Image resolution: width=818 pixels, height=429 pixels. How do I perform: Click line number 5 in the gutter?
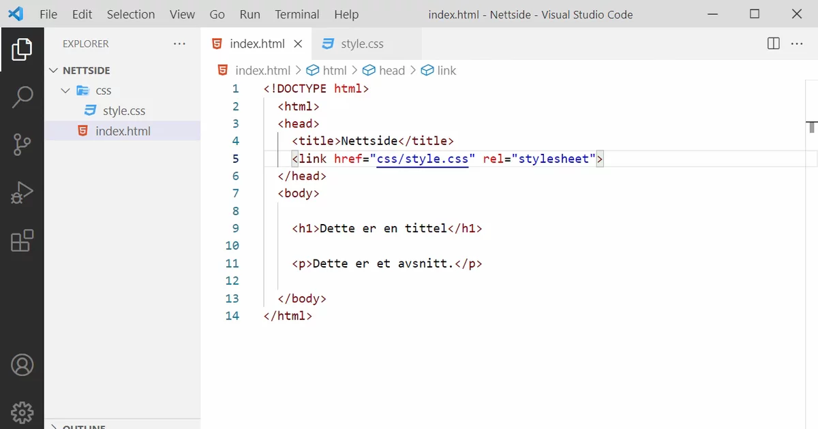(x=236, y=159)
